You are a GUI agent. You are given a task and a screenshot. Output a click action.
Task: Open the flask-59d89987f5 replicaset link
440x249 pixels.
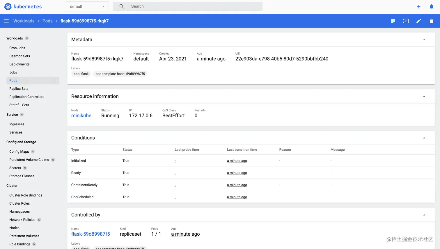click(x=91, y=234)
